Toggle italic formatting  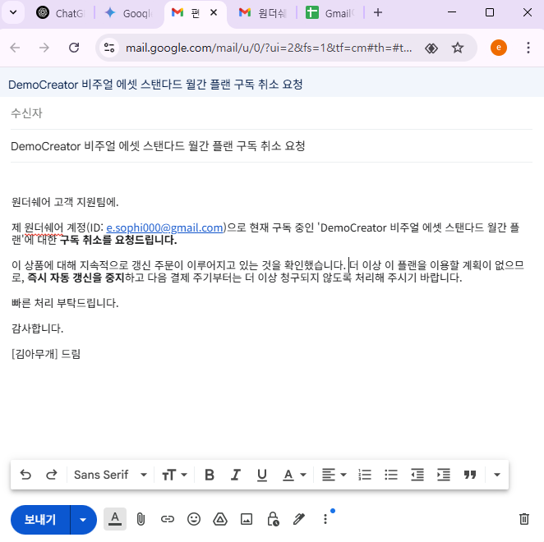[x=236, y=475]
